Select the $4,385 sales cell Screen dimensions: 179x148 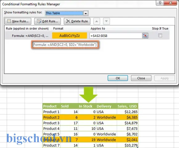pyautogui.click(x=128, y=117)
